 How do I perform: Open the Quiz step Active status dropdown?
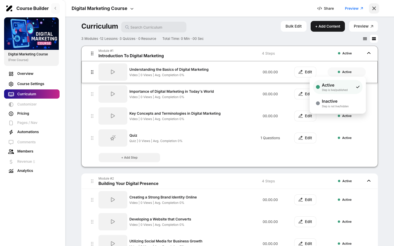[x=344, y=138]
